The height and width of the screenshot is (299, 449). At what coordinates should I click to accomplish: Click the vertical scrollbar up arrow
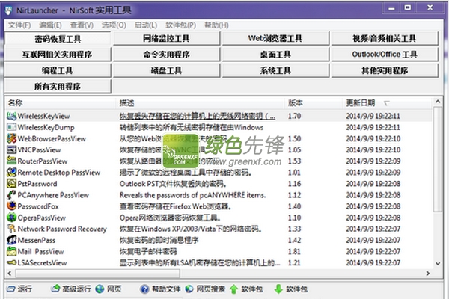coord(438,102)
